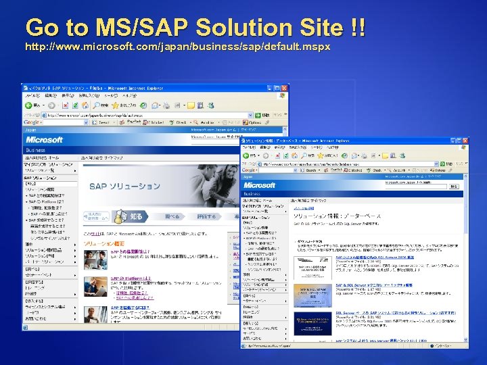Screen dimensions: 487x365
Task: Click the Microsoft logo in the SAP ソリューション window
Action: 44,140
